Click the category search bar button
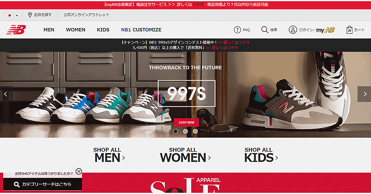The width and height of the screenshot is (371, 194). pos(43,184)
